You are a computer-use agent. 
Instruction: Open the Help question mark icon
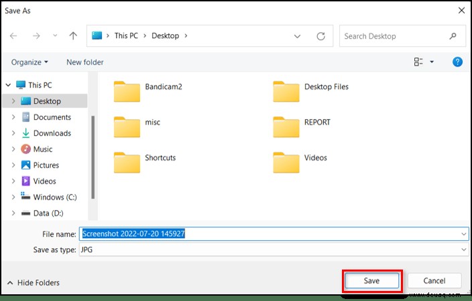coord(457,62)
